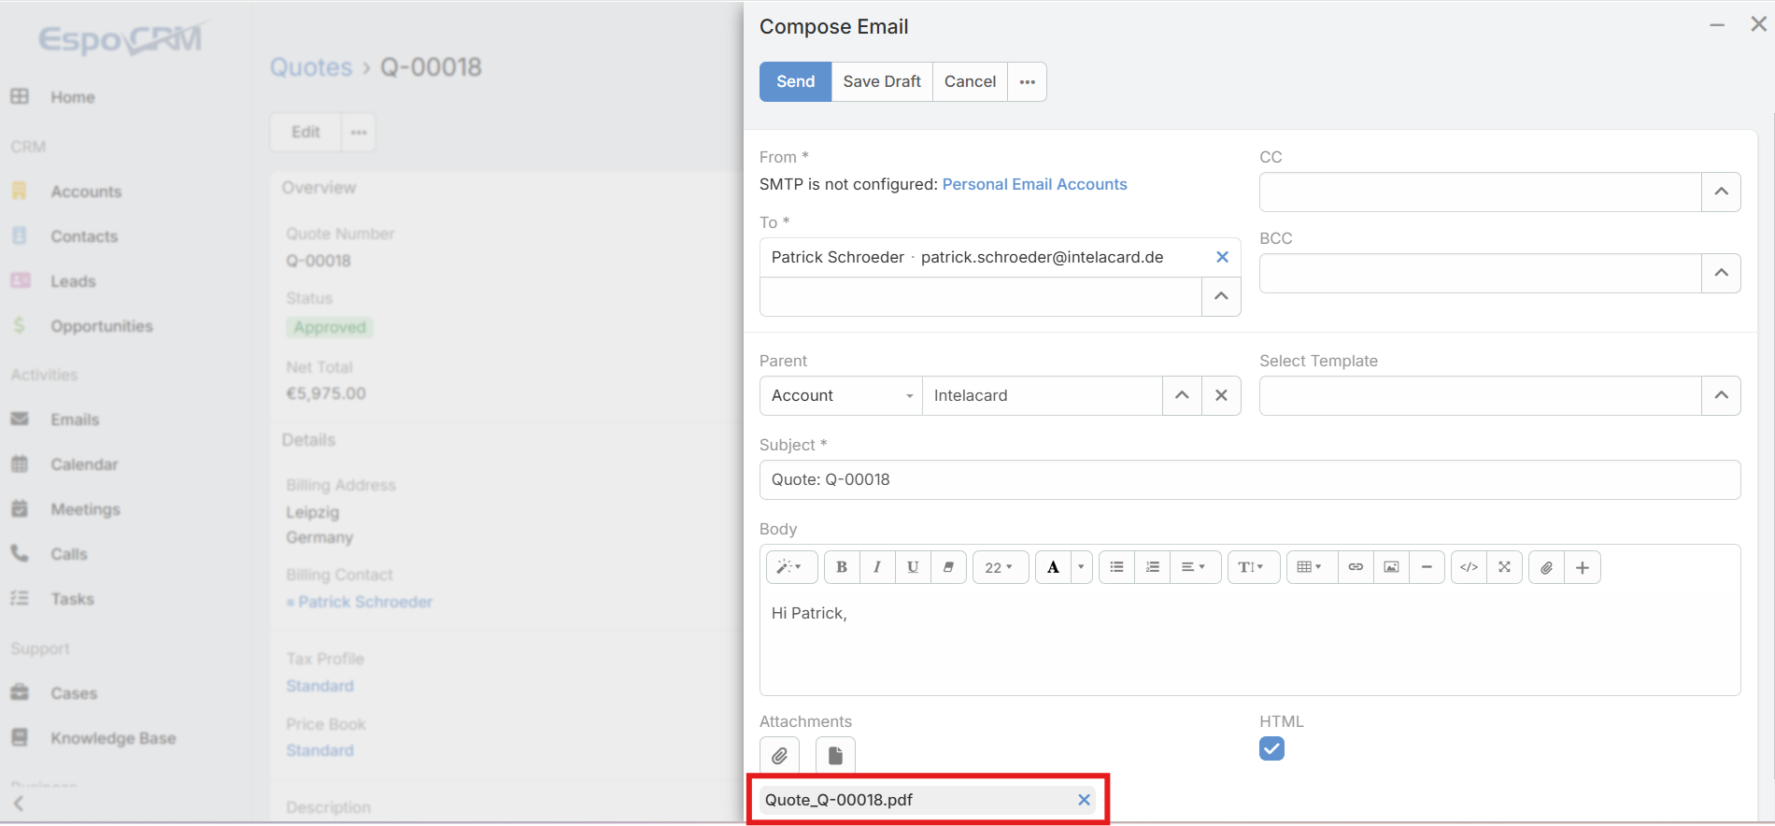Open the table insert dropdown

[x=1312, y=567]
